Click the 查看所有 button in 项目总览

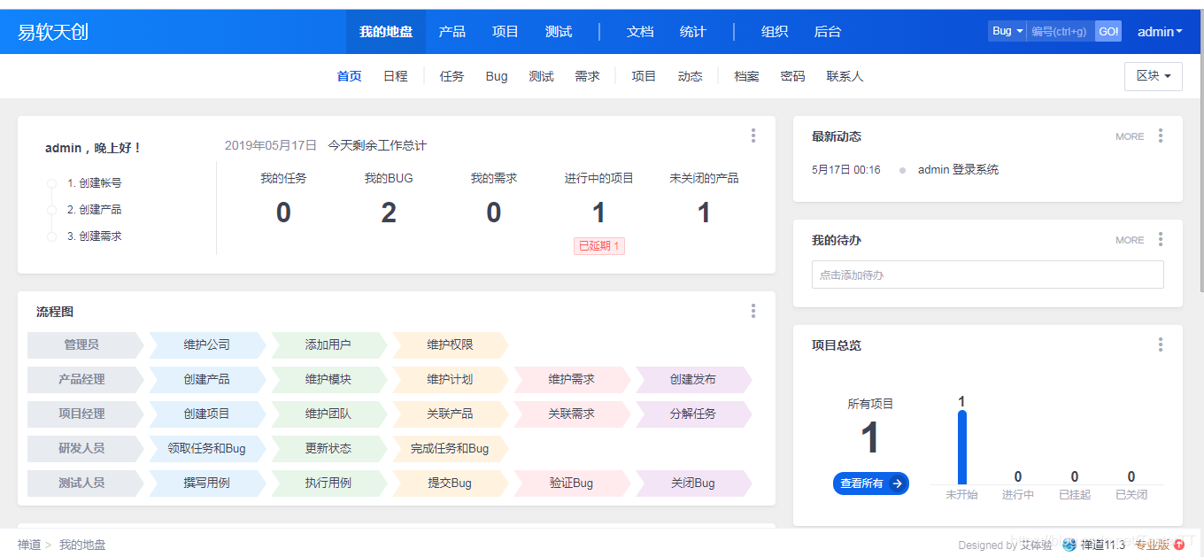tap(870, 484)
